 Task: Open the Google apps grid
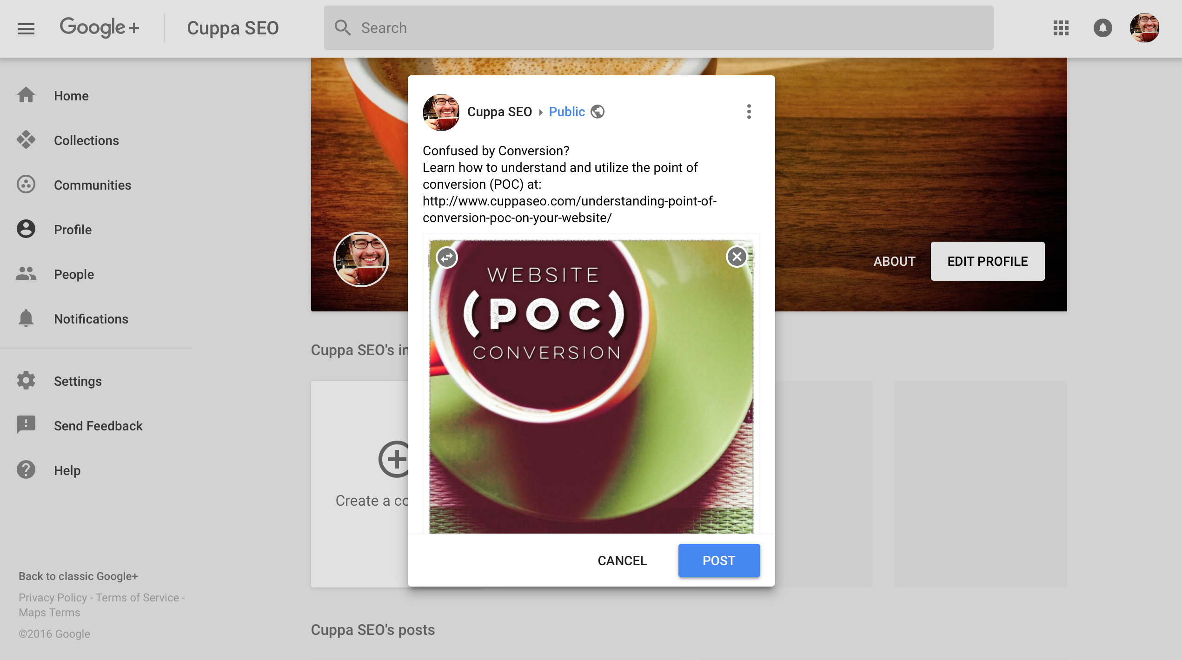(1061, 28)
